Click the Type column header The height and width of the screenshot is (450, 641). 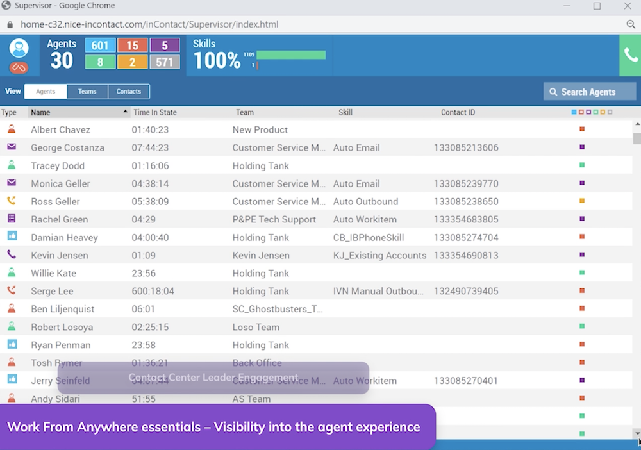8,112
